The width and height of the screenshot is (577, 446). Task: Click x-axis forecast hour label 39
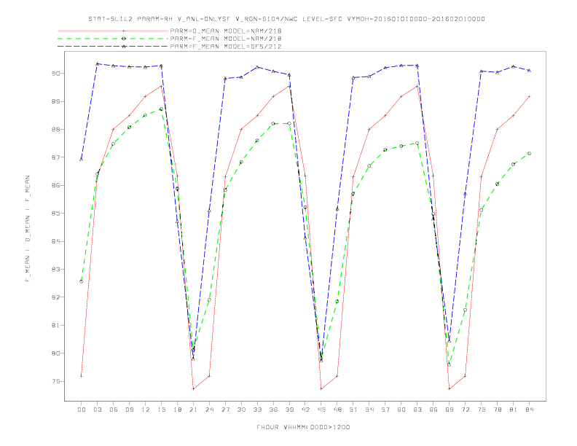pos(289,410)
